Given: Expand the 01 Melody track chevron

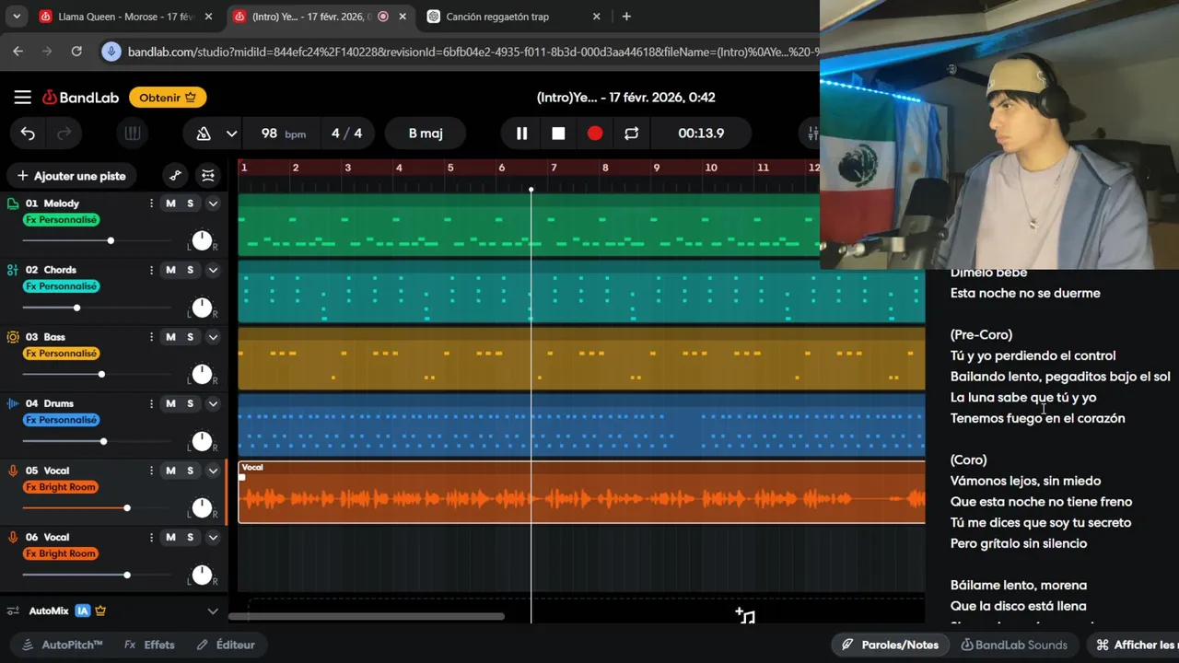Looking at the screenshot, I should click(213, 204).
